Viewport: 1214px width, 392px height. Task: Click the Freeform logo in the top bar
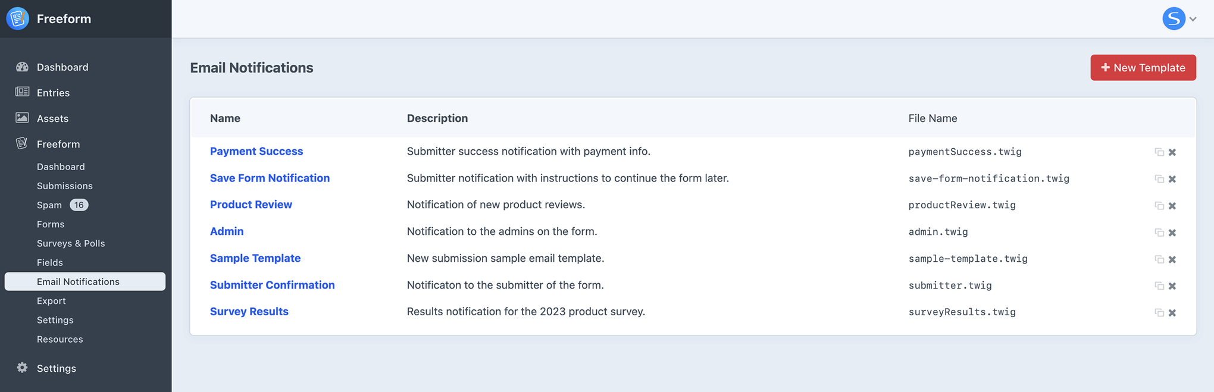coord(17,18)
